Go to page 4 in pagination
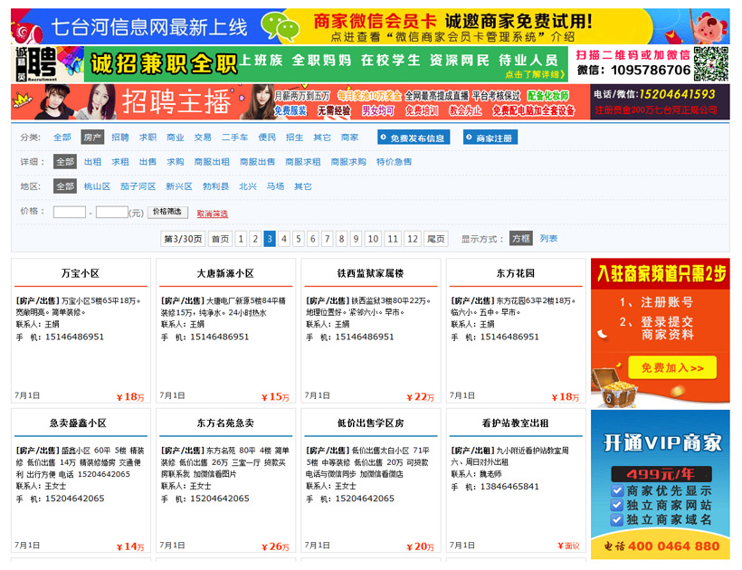 tap(284, 239)
